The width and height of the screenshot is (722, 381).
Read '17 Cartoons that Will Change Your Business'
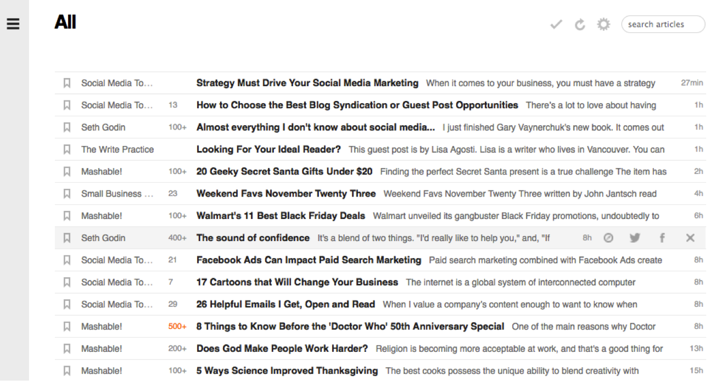click(x=297, y=282)
